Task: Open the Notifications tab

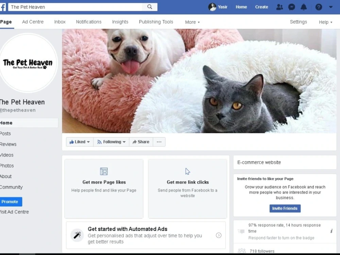Action: coord(89,22)
